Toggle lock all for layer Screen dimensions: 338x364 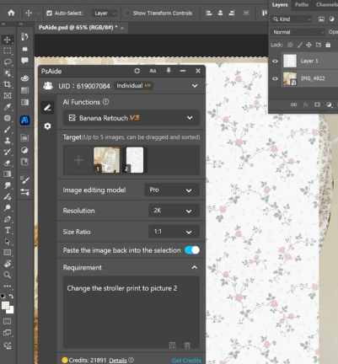(x=328, y=45)
